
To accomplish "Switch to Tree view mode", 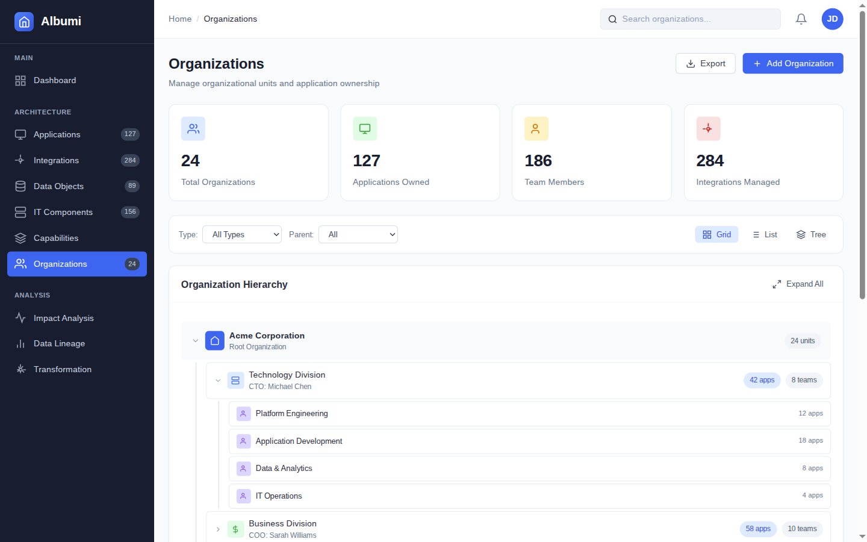I will tap(811, 234).
